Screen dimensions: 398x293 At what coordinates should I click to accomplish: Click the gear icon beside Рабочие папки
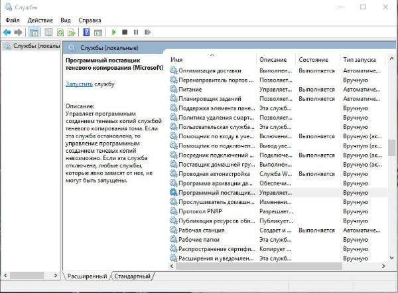tap(173, 239)
